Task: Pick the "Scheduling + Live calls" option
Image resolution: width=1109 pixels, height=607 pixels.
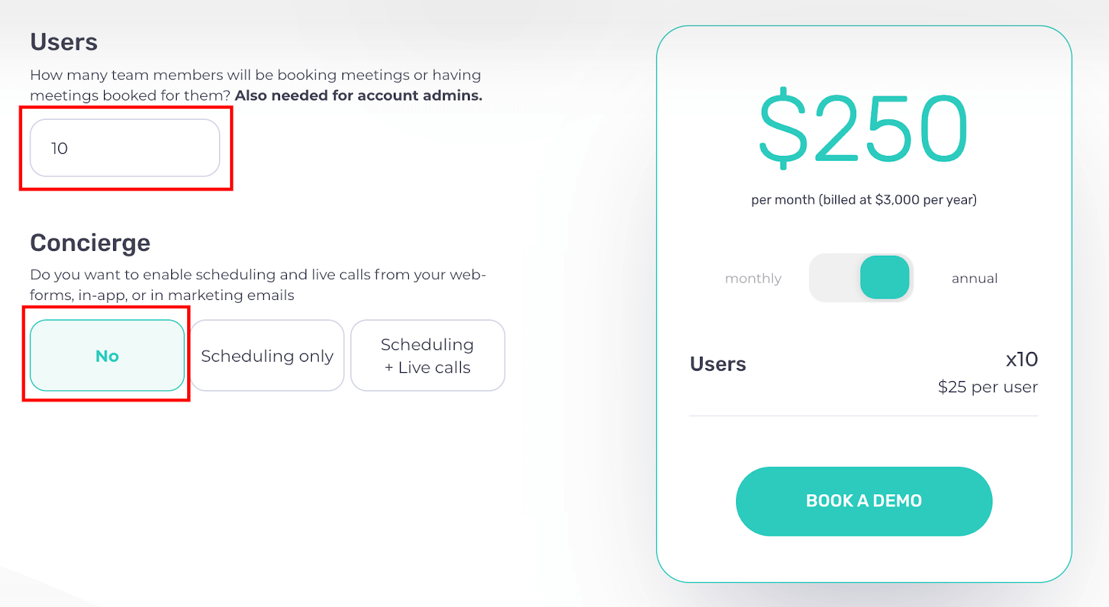Action: pyautogui.click(x=428, y=355)
